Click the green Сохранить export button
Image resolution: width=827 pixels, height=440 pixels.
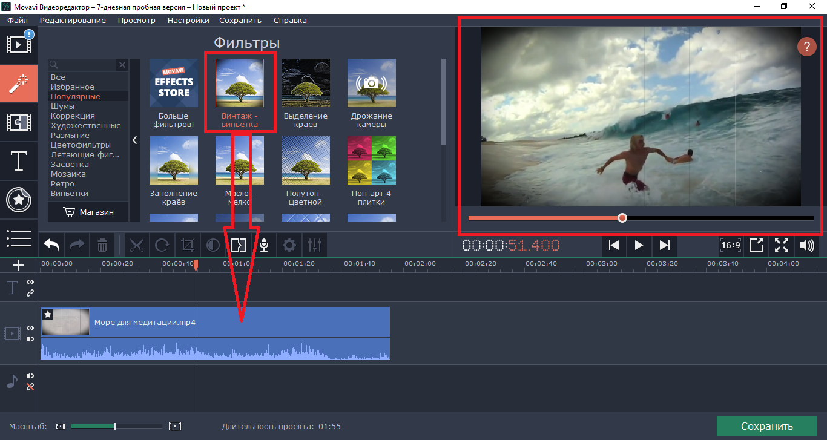pyautogui.click(x=766, y=426)
